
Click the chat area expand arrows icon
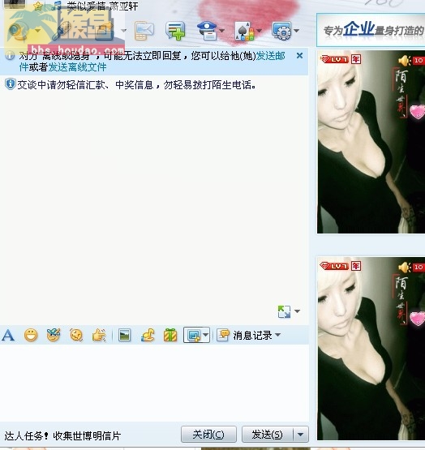point(284,311)
